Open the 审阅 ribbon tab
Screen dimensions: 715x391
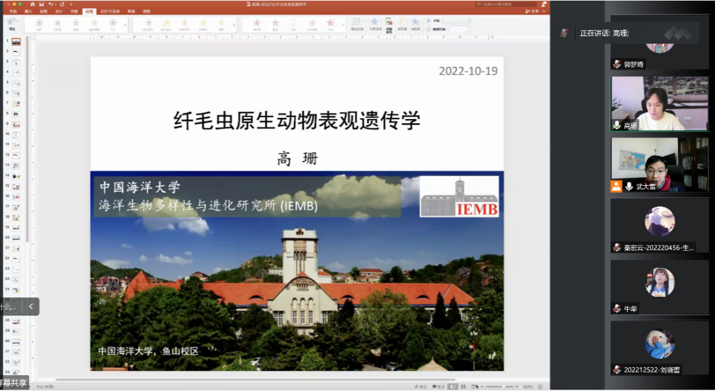[131, 11]
